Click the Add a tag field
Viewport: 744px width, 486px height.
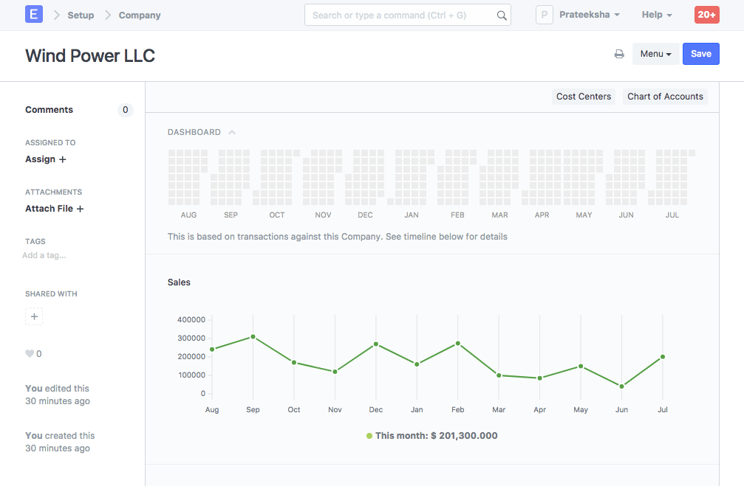click(x=44, y=255)
